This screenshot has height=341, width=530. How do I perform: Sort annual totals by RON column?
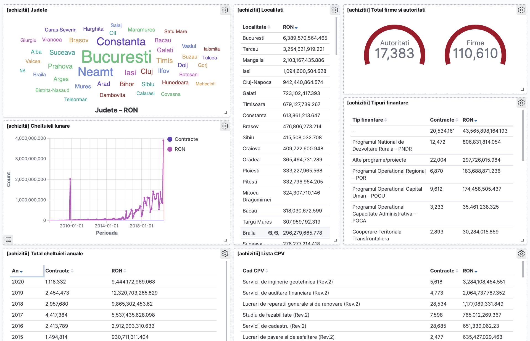(x=119, y=271)
